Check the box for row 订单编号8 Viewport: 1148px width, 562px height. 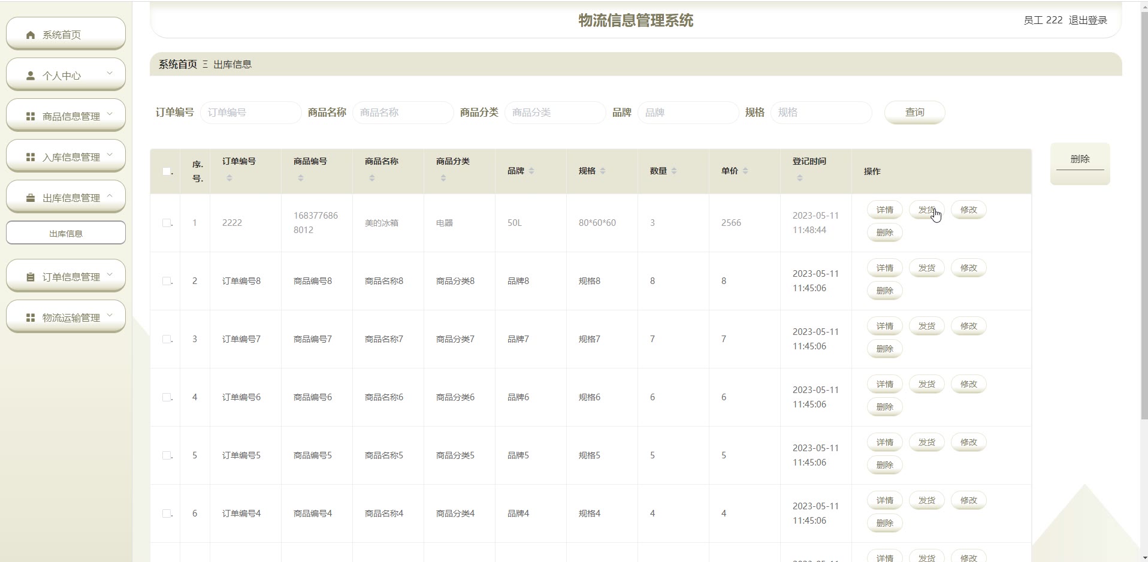pos(167,281)
